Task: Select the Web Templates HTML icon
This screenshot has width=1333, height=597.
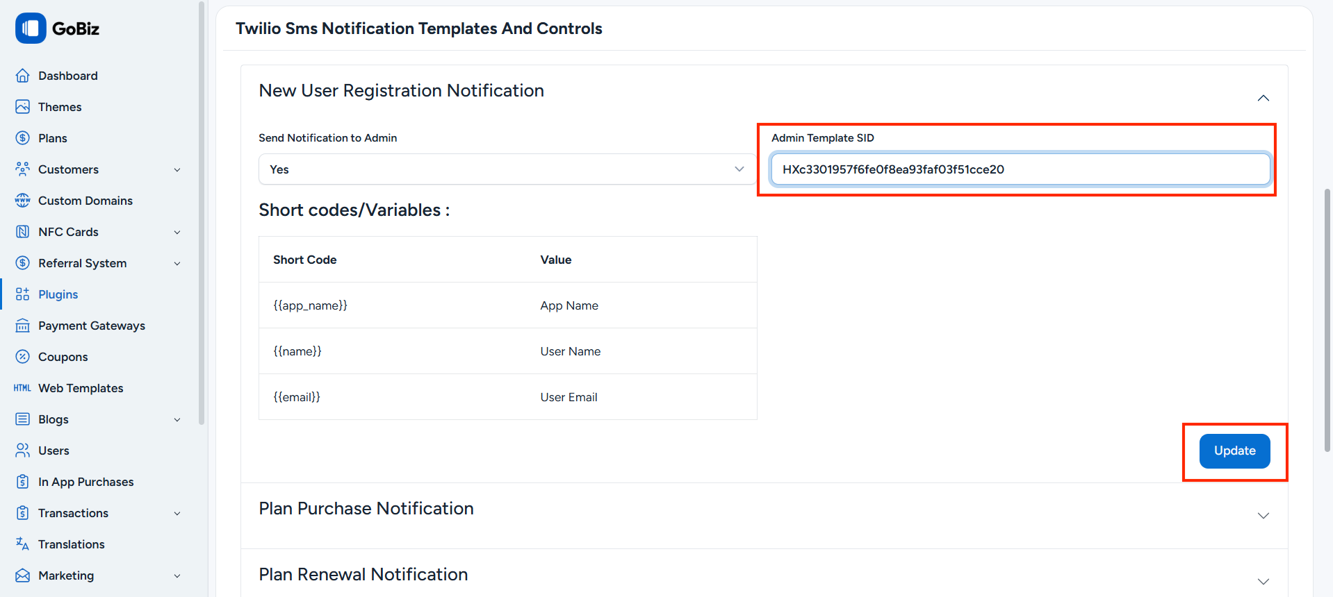Action: point(22,387)
